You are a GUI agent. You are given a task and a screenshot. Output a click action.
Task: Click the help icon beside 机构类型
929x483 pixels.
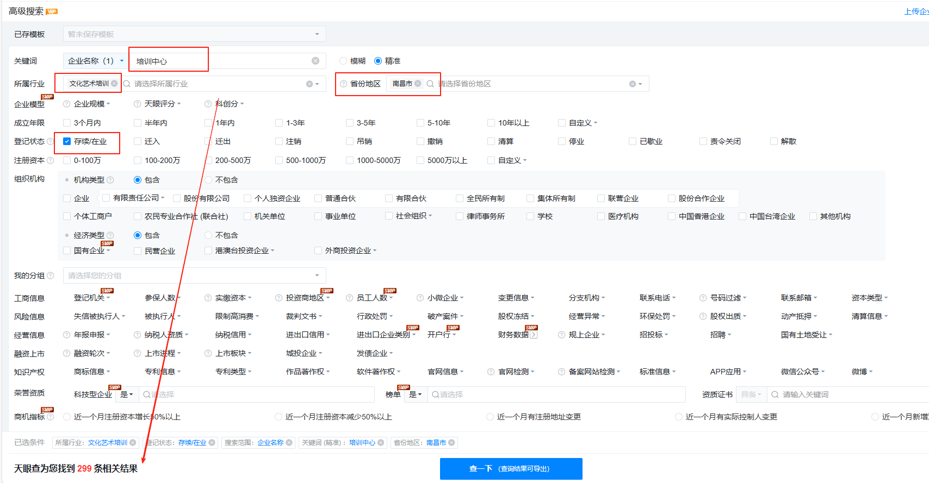point(110,180)
